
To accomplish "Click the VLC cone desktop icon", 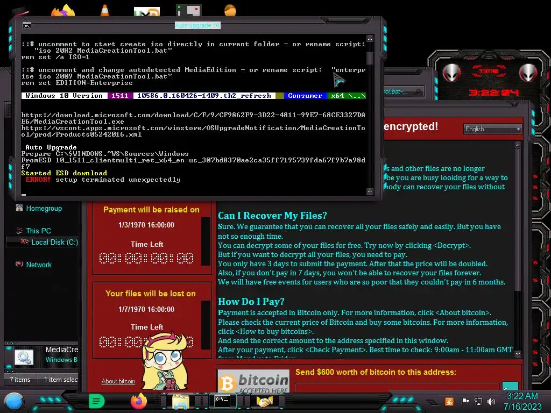I will (x=105, y=11).
